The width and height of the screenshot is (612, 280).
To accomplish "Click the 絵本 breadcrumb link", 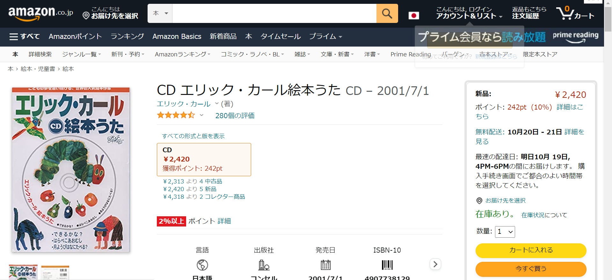I will 68,69.
